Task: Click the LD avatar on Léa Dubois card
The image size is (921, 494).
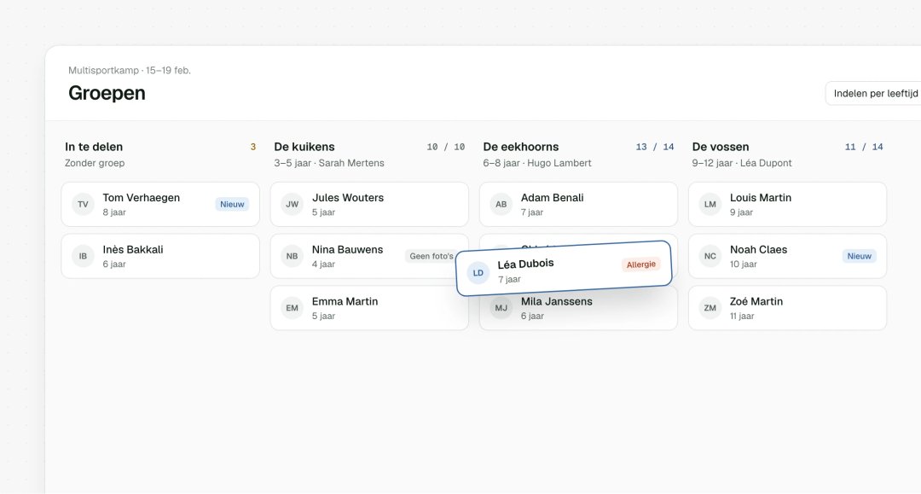Action: point(478,273)
